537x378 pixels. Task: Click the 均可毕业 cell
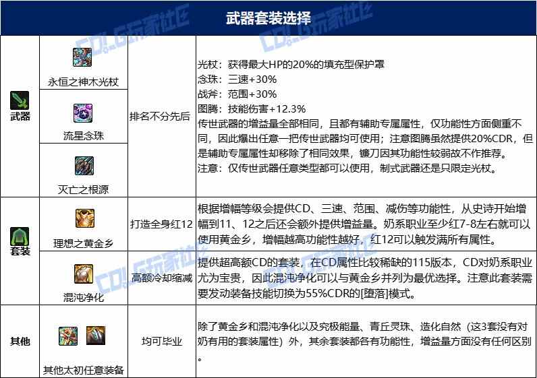click(x=162, y=341)
